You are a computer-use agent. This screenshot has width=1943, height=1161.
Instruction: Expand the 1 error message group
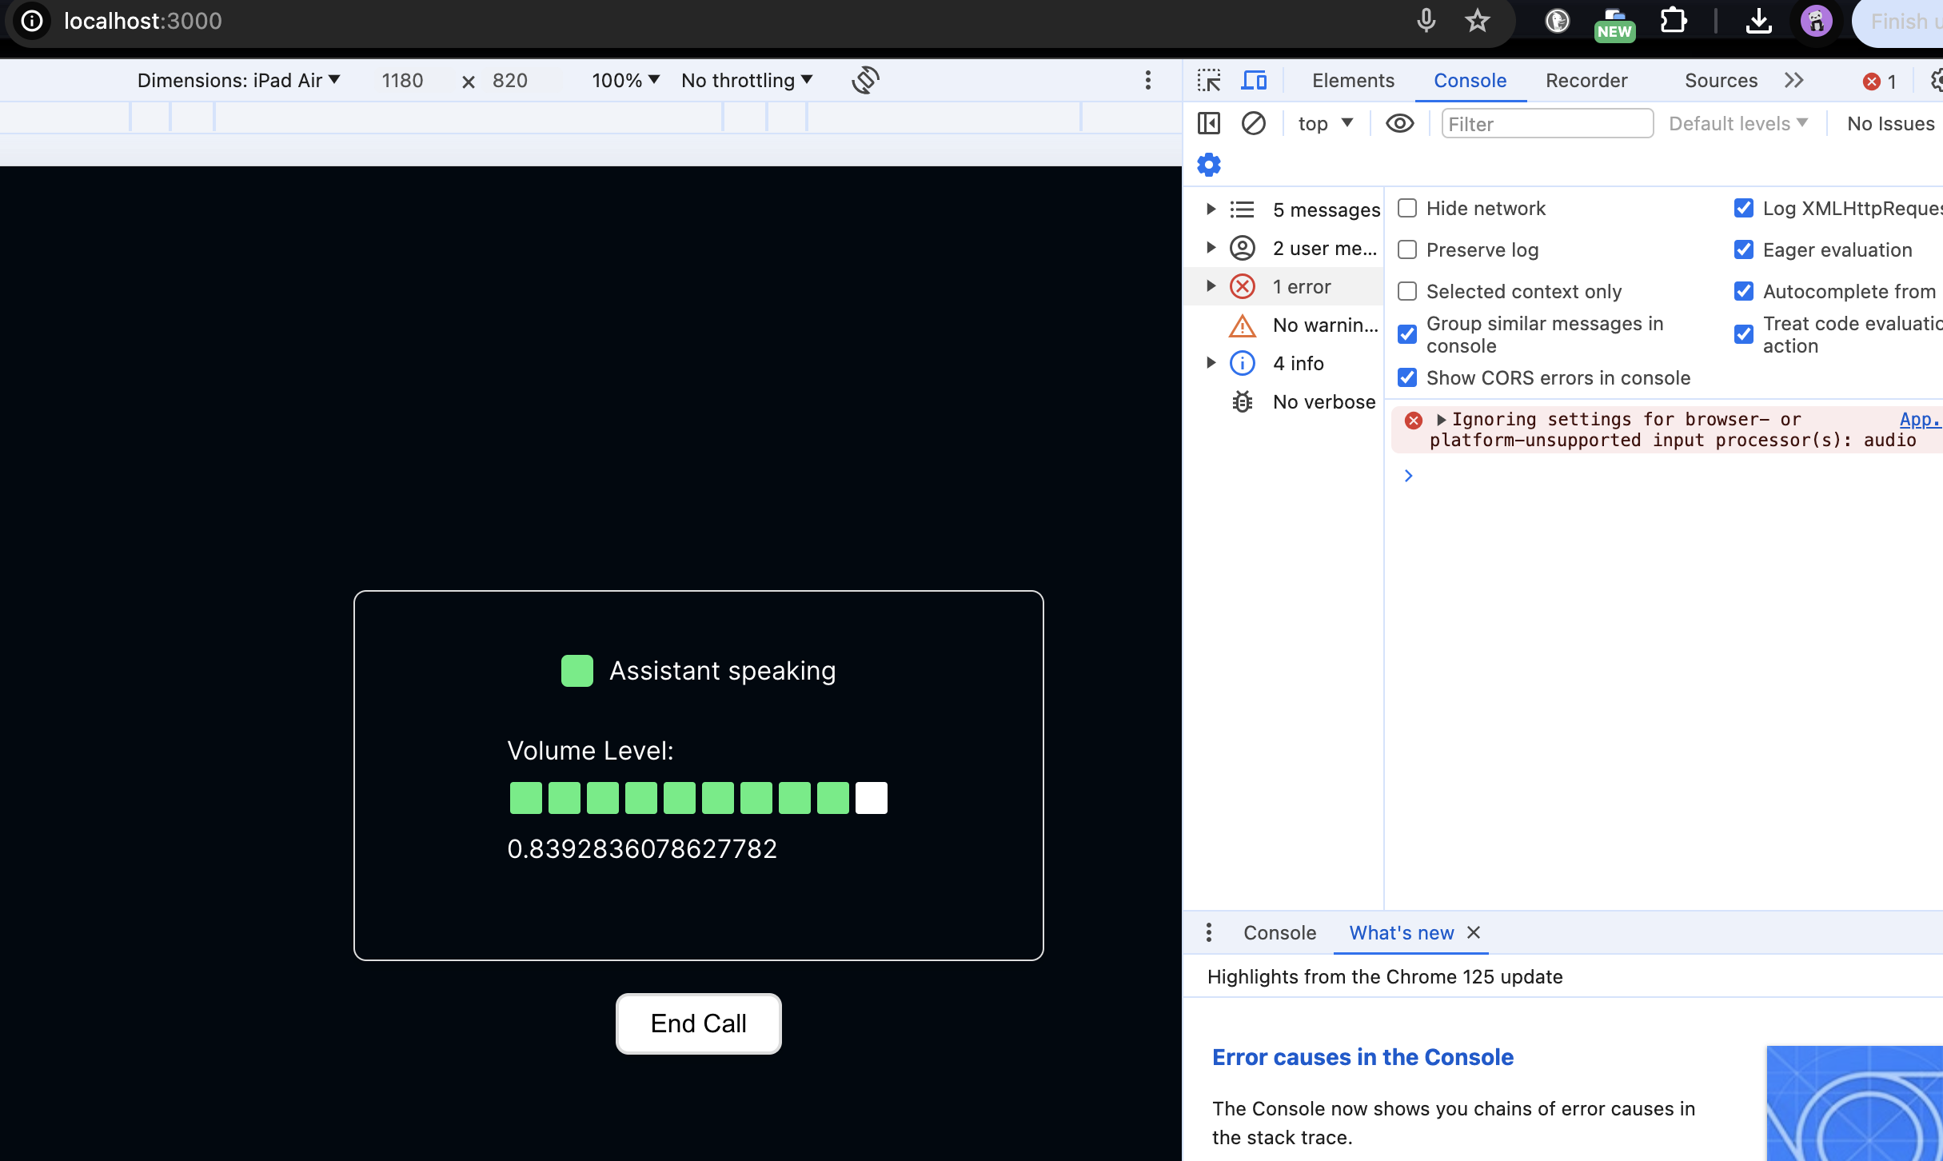(x=1211, y=286)
